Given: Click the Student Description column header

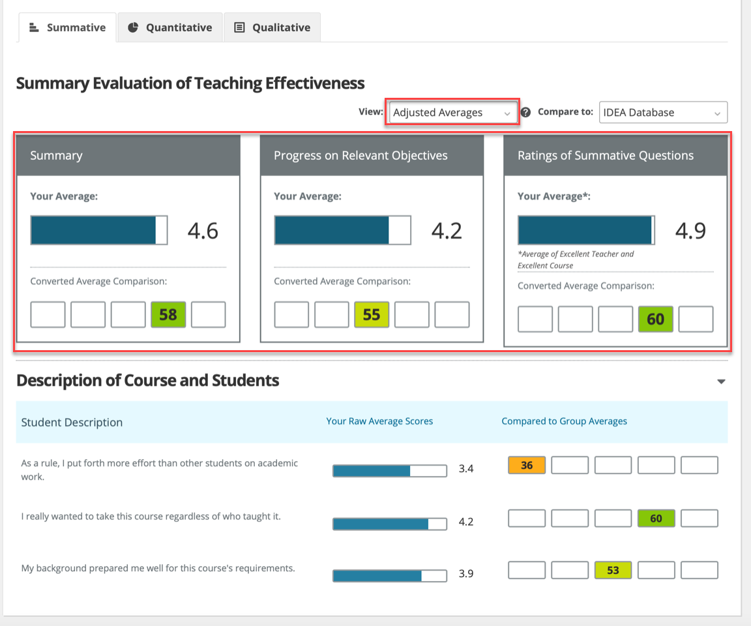Looking at the screenshot, I should (72, 422).
